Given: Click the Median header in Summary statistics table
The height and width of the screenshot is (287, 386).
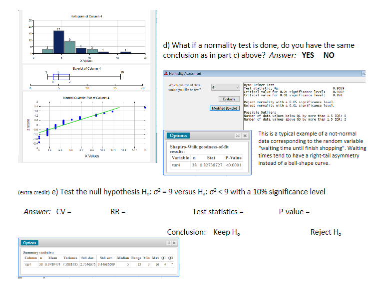Looking at the screenshot, I should point(123,258).
